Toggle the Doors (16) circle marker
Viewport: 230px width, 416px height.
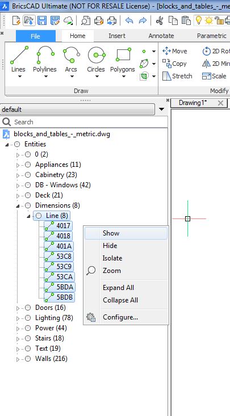28,308
